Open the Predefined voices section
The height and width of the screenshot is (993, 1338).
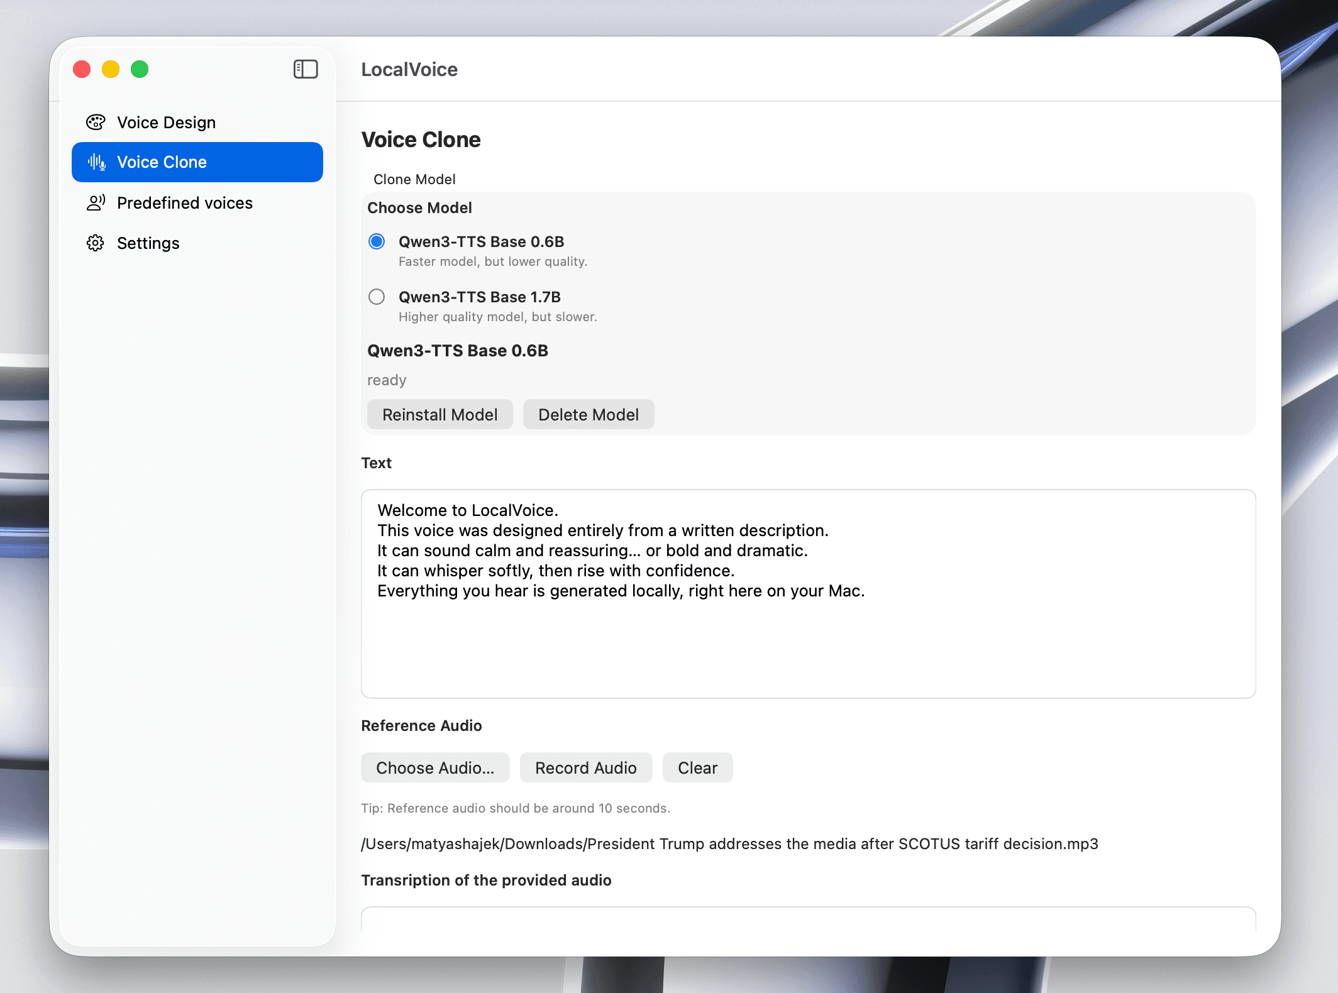(185, 202)
